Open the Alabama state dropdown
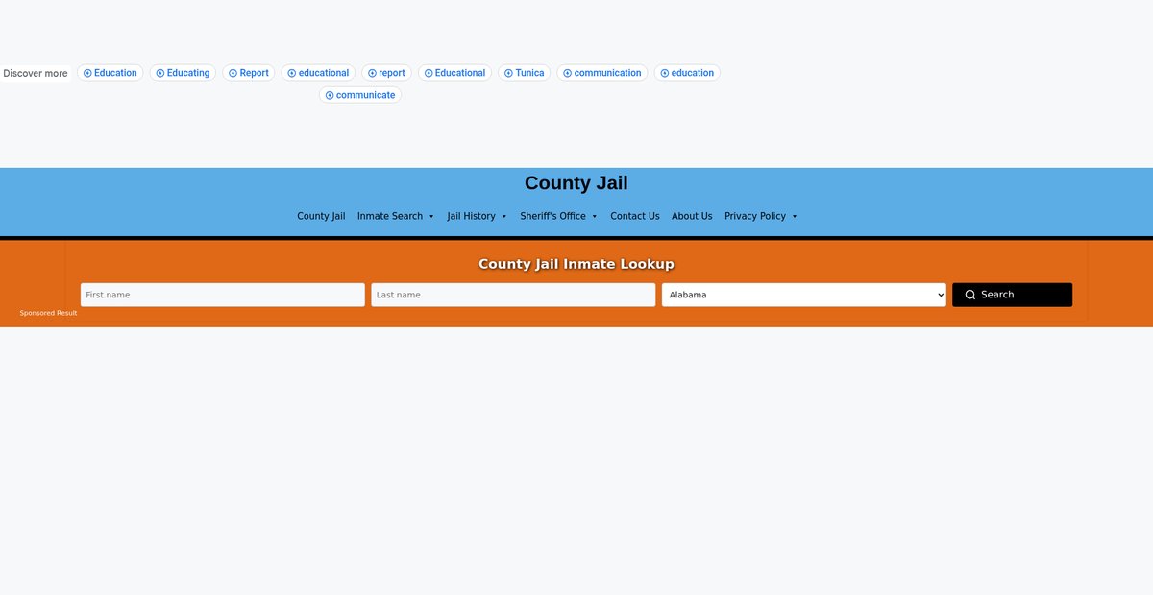The height and width of the screenshot is (595, 1153). pos(804,295)
